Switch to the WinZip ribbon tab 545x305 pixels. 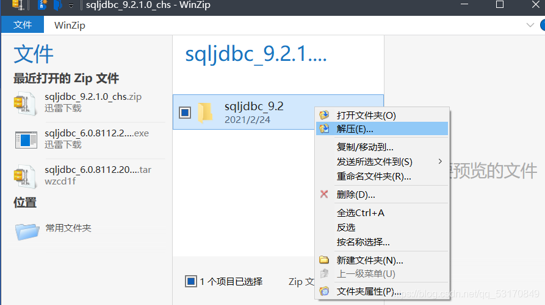[x=70, y=26]
